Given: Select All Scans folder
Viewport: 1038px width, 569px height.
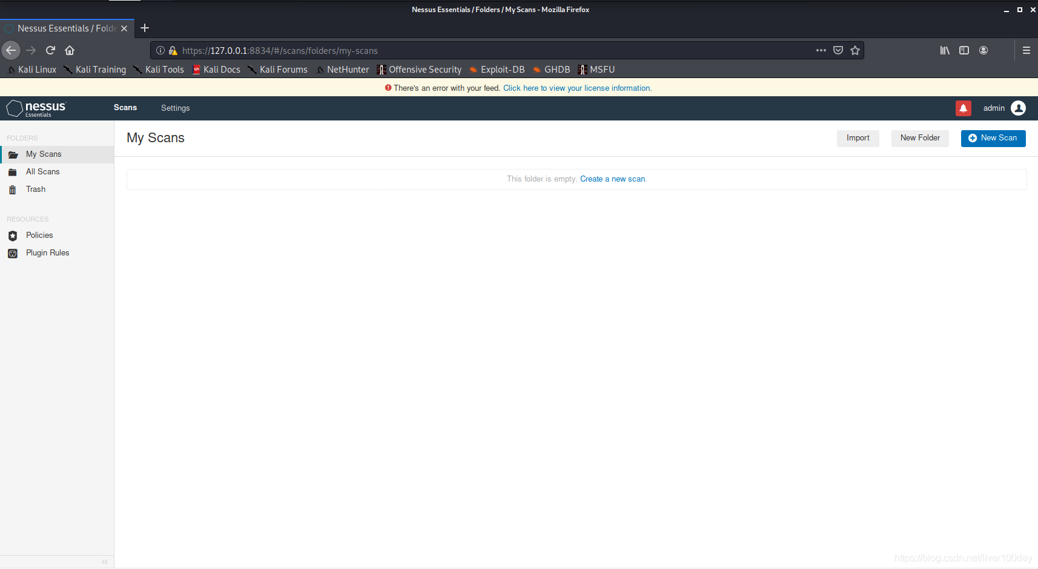Looking at the screenshot, I should (x=57, y=172).
